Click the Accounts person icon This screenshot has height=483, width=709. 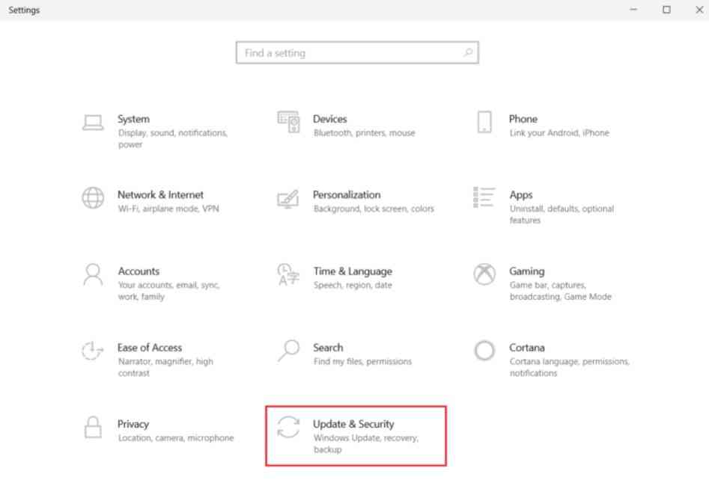pyautogui.click(x=93, y=274)
